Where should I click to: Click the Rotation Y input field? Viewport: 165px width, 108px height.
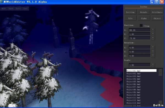click(x=139, y=52)
